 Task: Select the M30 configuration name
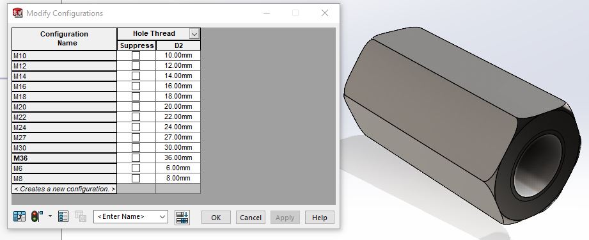click(x=64, y=148)
